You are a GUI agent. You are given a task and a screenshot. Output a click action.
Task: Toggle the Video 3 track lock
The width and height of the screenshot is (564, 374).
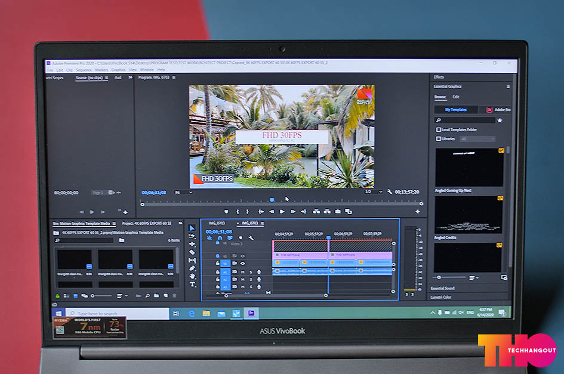[218, 243]
